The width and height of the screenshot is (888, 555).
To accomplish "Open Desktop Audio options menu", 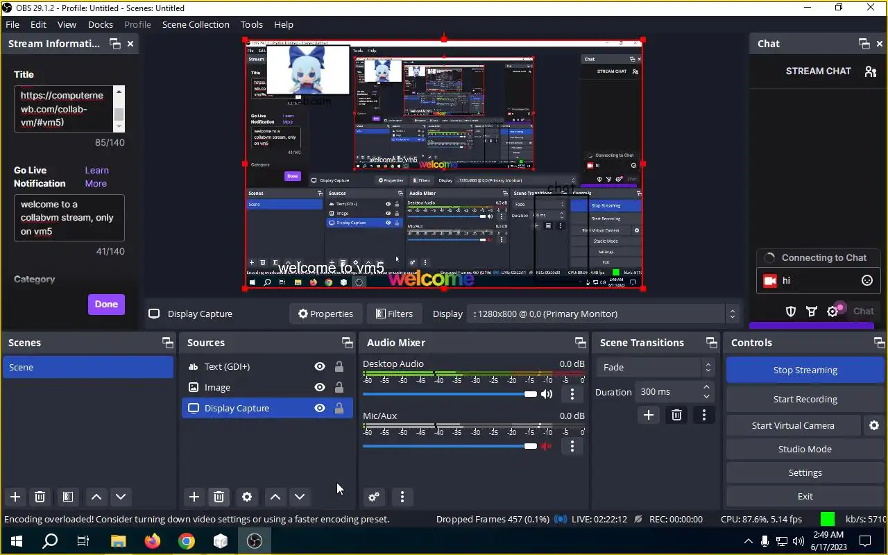I will tap(572, 394).
